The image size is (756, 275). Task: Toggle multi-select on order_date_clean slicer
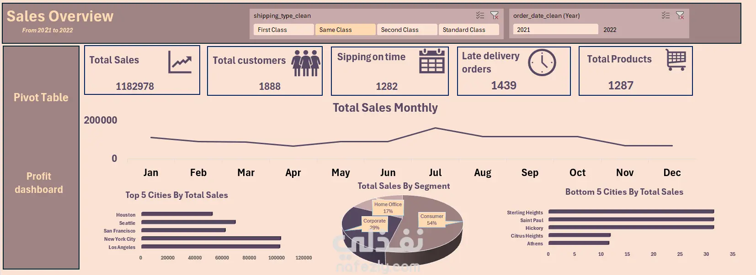tap(665, 16)
